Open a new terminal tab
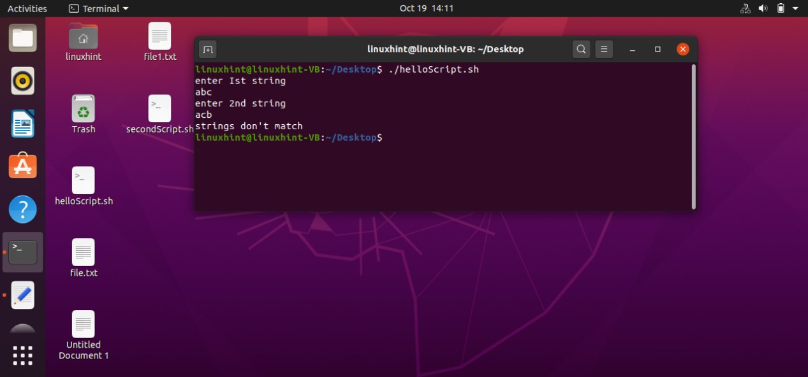The height and width of the screenshot is (377, 808). coord(208,49)
